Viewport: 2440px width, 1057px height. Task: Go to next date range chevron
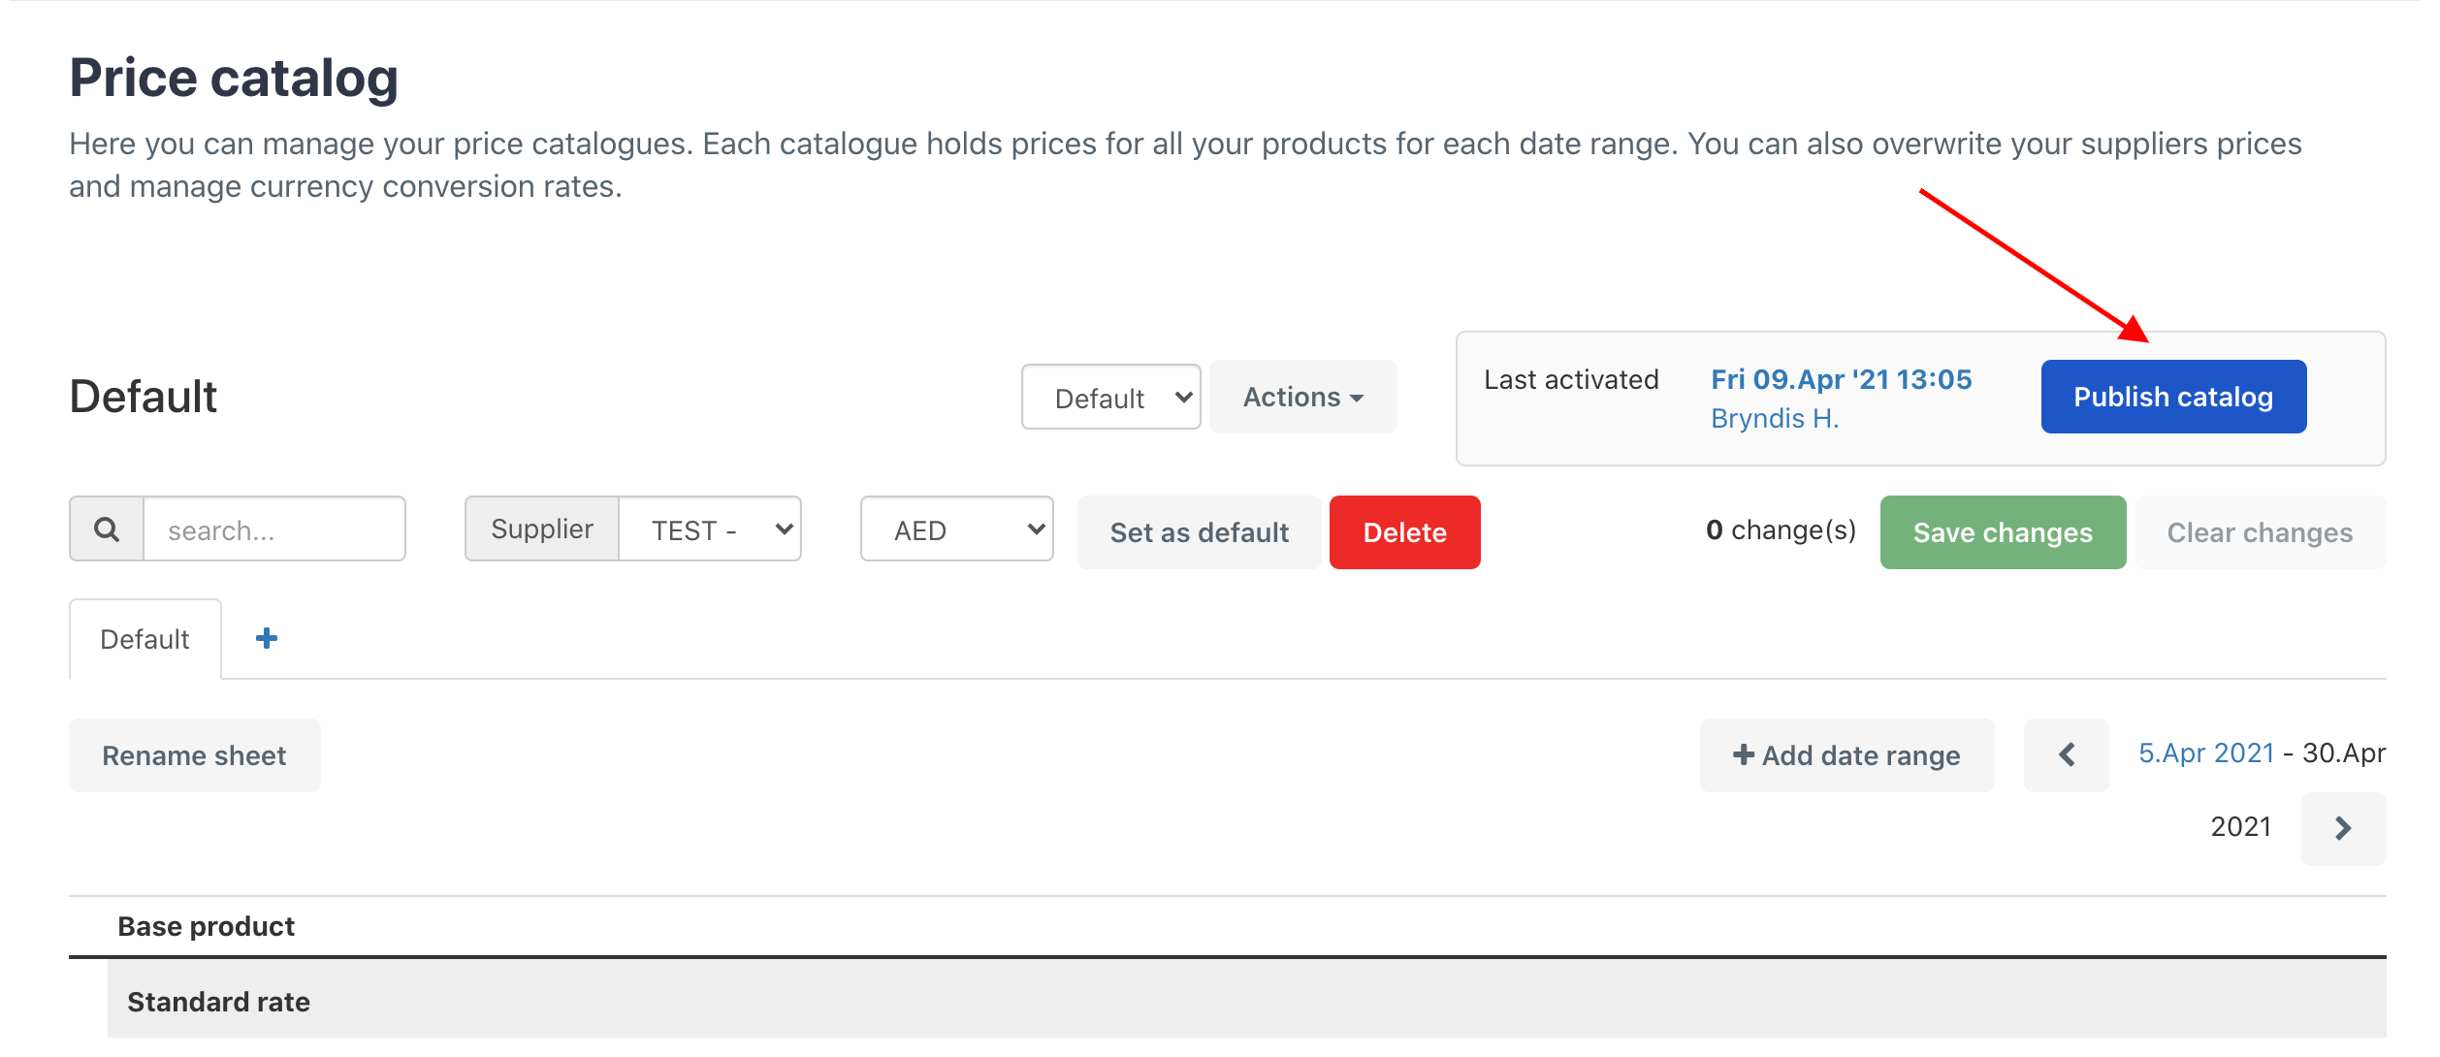point(2343,828)
